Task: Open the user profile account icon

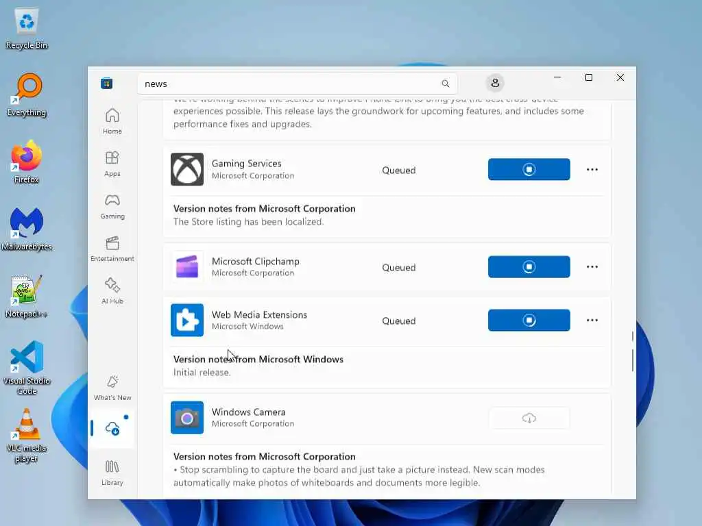Action: tap(495, 83)
